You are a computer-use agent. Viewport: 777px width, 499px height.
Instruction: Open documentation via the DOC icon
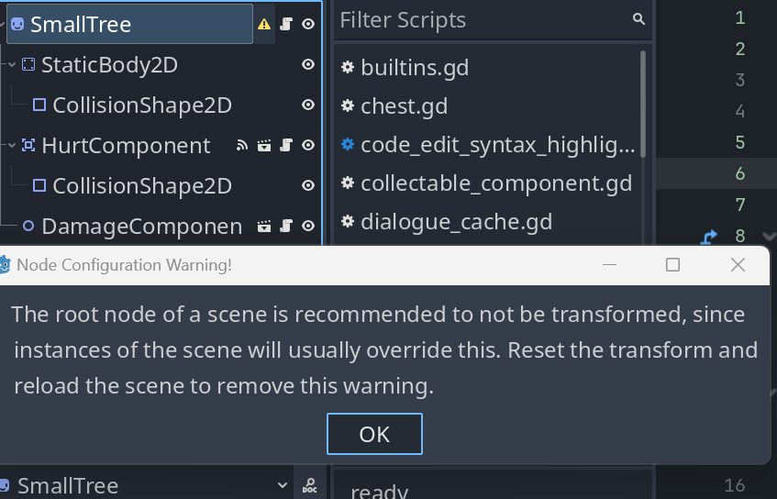310,485
